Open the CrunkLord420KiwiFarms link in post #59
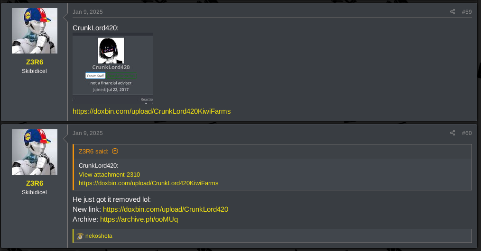Image resolution: width=481 pixels, height=251 pixels. tap(151, 111)
